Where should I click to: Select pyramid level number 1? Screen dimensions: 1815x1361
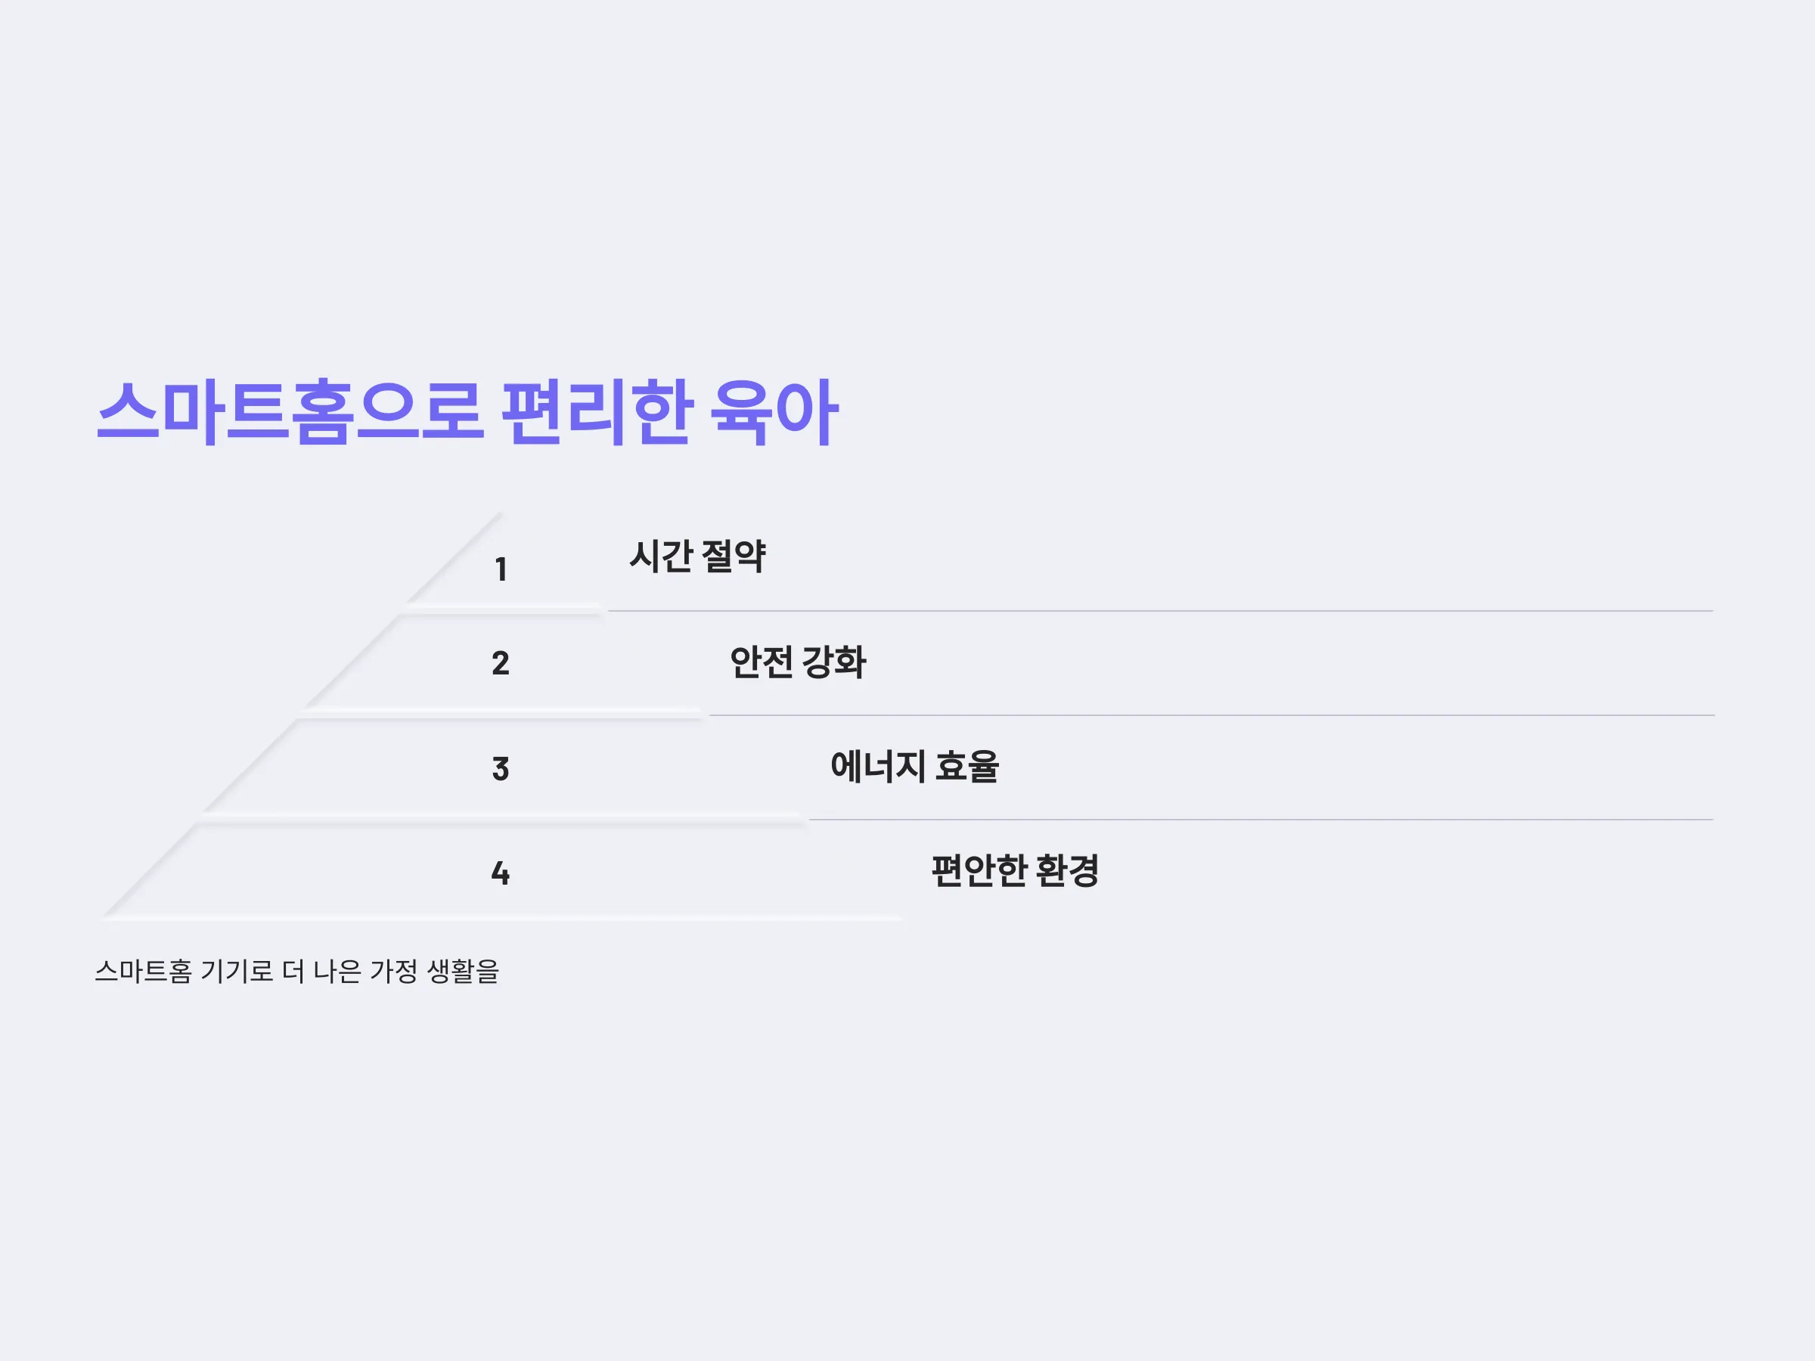click(x=501, y=569)
